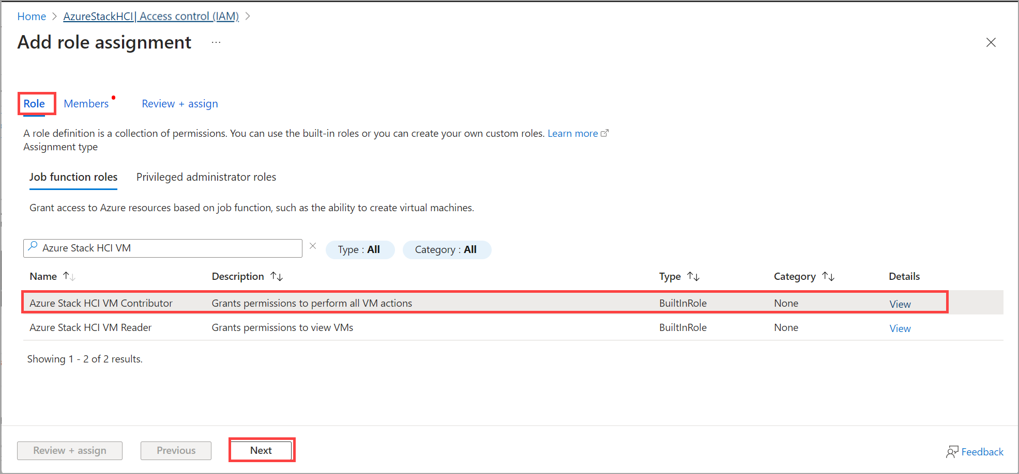Open the Feedback link
This screenshot has height=474, width=1019.
point(982,452)
